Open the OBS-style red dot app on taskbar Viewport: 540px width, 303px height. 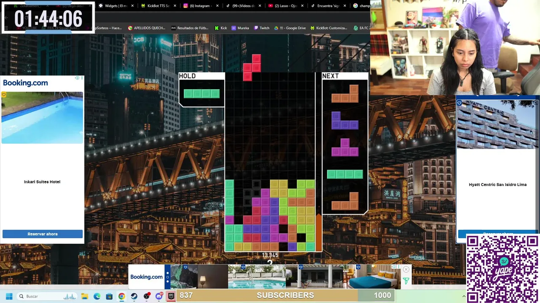147,296
